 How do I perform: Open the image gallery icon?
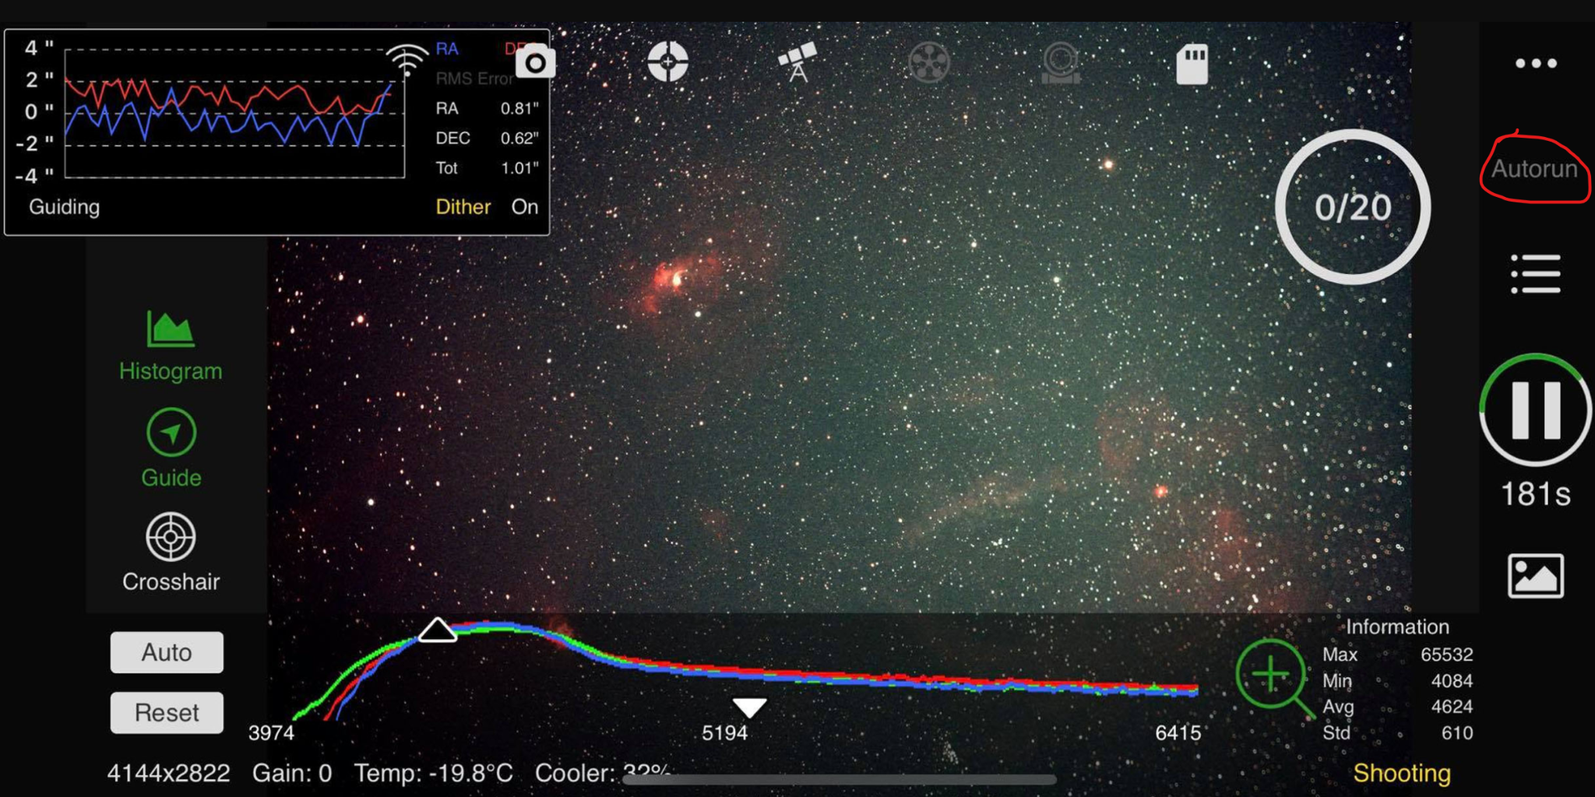pos(1536,576)
